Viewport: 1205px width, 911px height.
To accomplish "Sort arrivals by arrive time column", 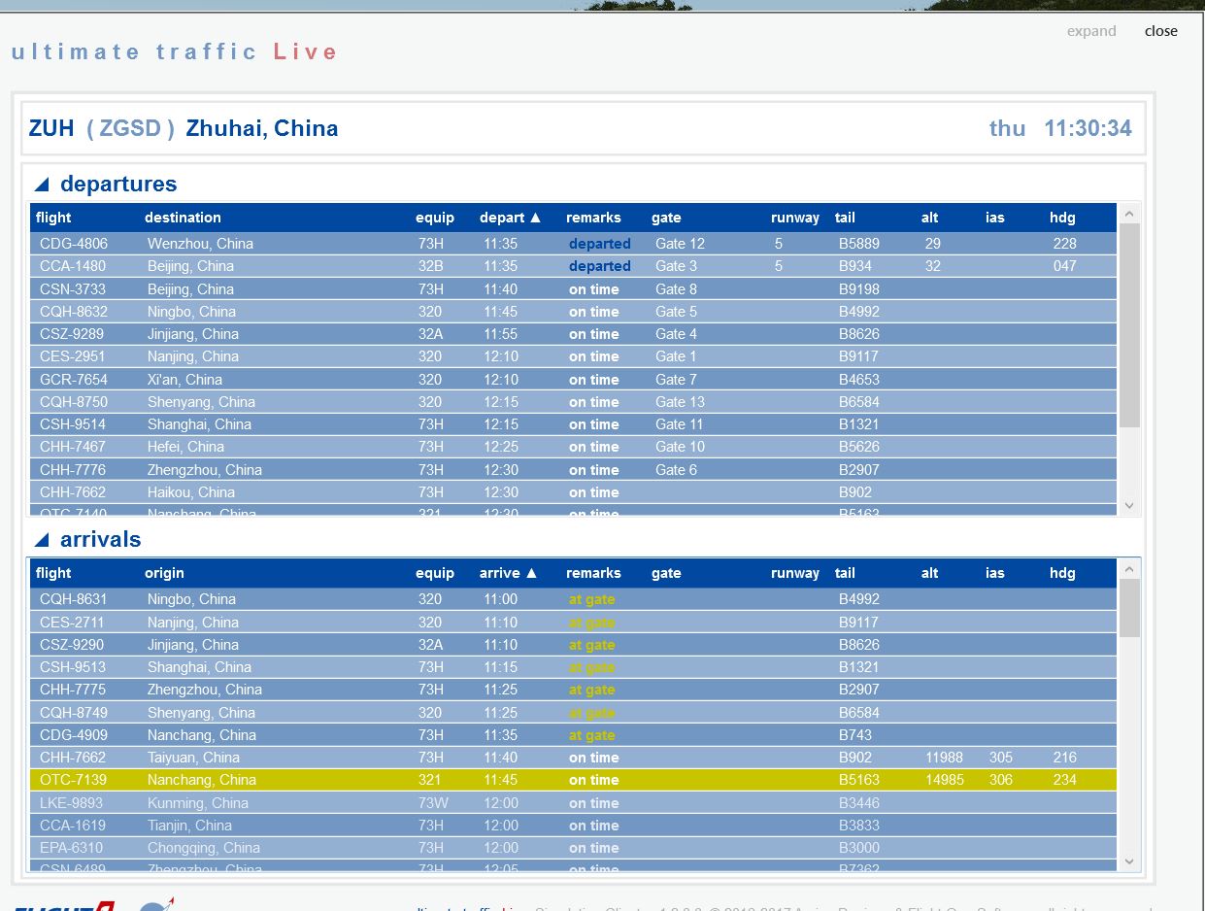I will click(x=508, y=573).
